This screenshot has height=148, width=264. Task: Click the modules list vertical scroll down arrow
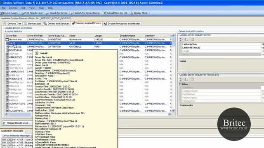(173, 111)
